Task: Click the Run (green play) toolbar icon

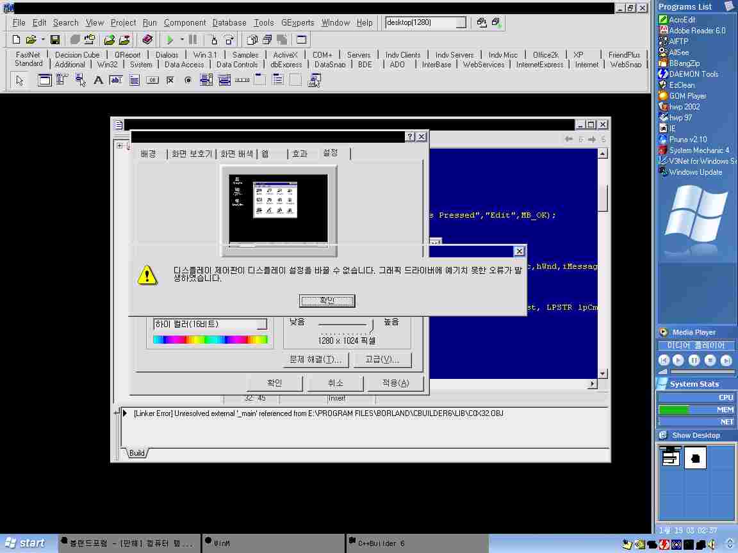Action: [x=170, y=40]
